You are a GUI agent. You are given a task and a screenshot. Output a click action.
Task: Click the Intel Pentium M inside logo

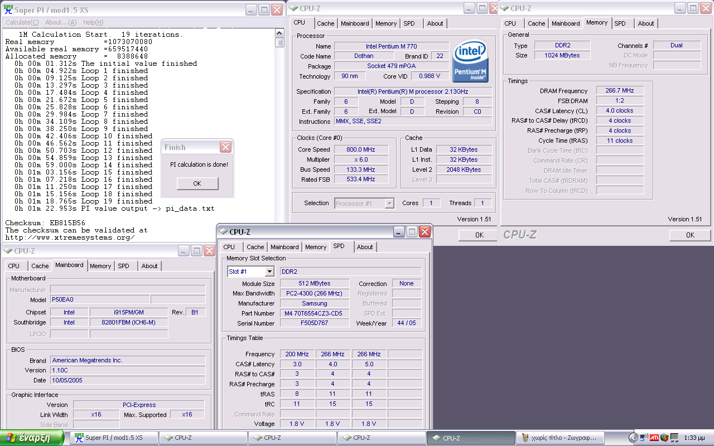pos(470,61)
